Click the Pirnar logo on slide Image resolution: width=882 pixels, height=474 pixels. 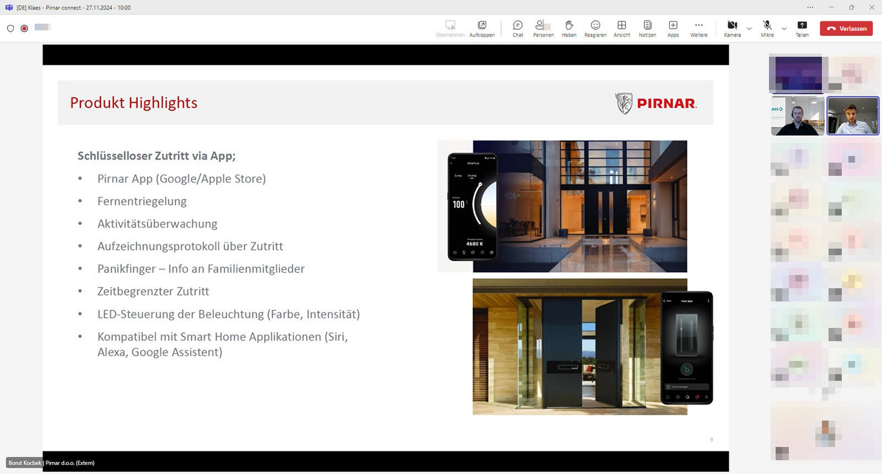pos(656,103)
